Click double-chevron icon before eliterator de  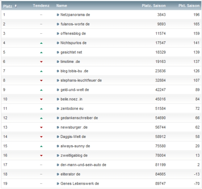58,174
